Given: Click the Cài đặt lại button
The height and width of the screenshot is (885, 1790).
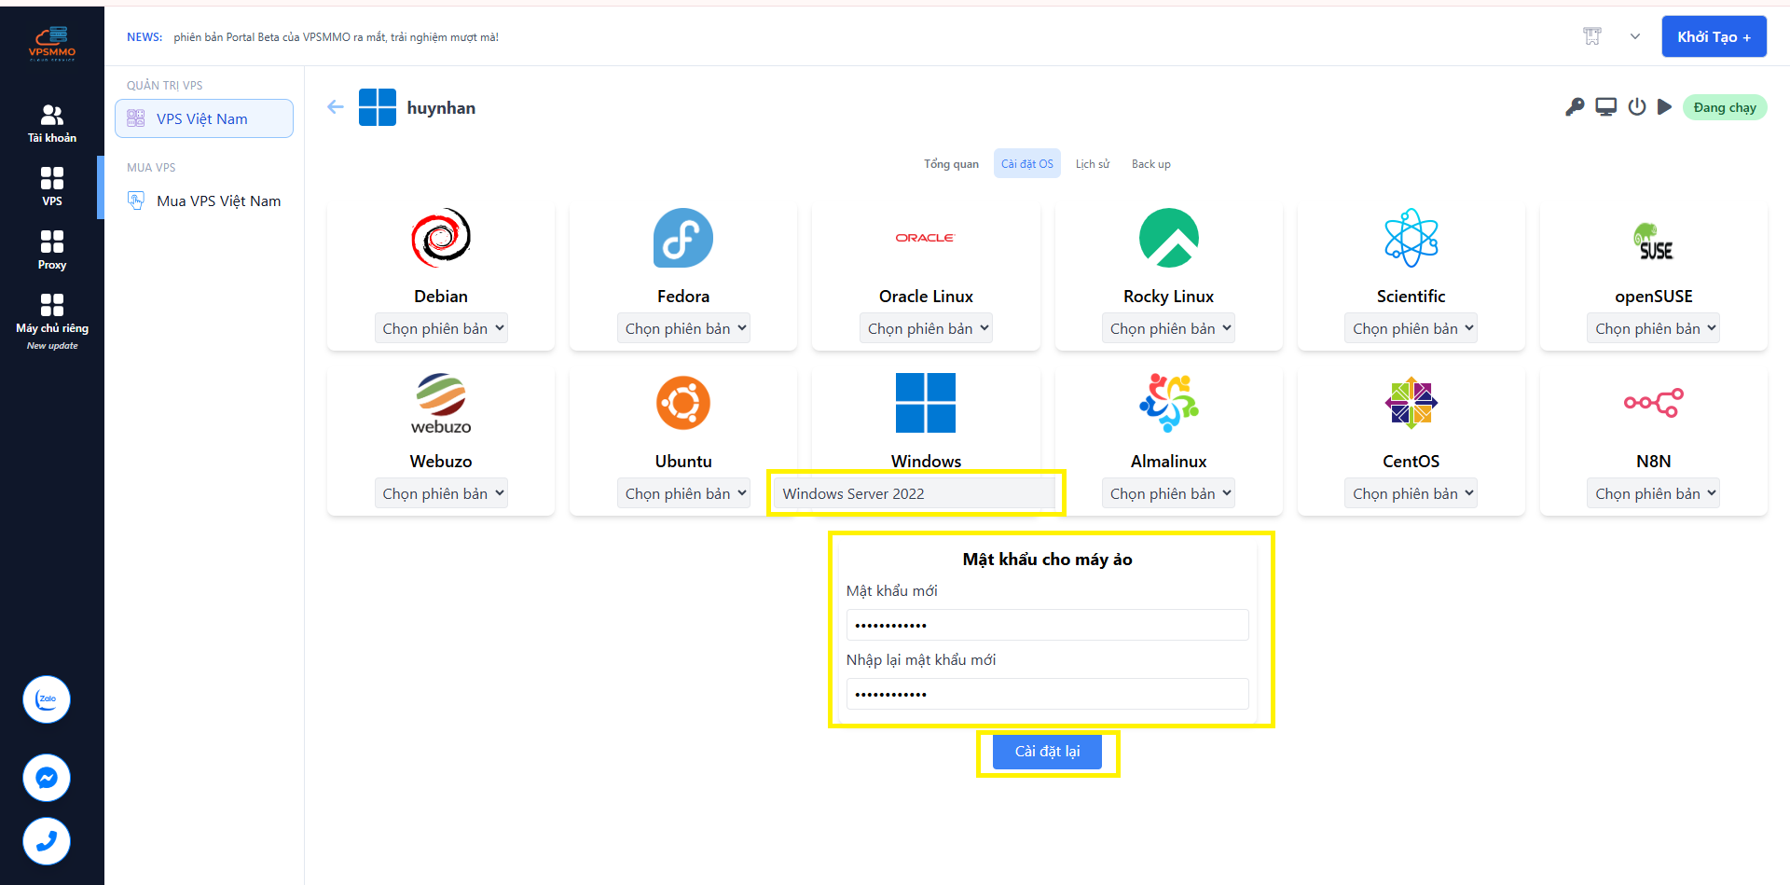Looking at the screenshot, I should [1047, 752].
